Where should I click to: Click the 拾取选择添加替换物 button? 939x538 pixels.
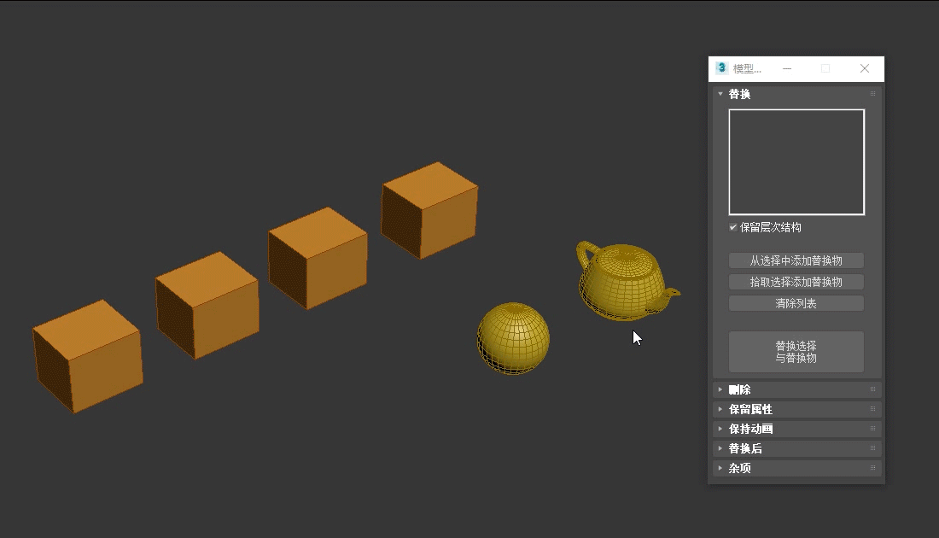click(x=796, y=282)
